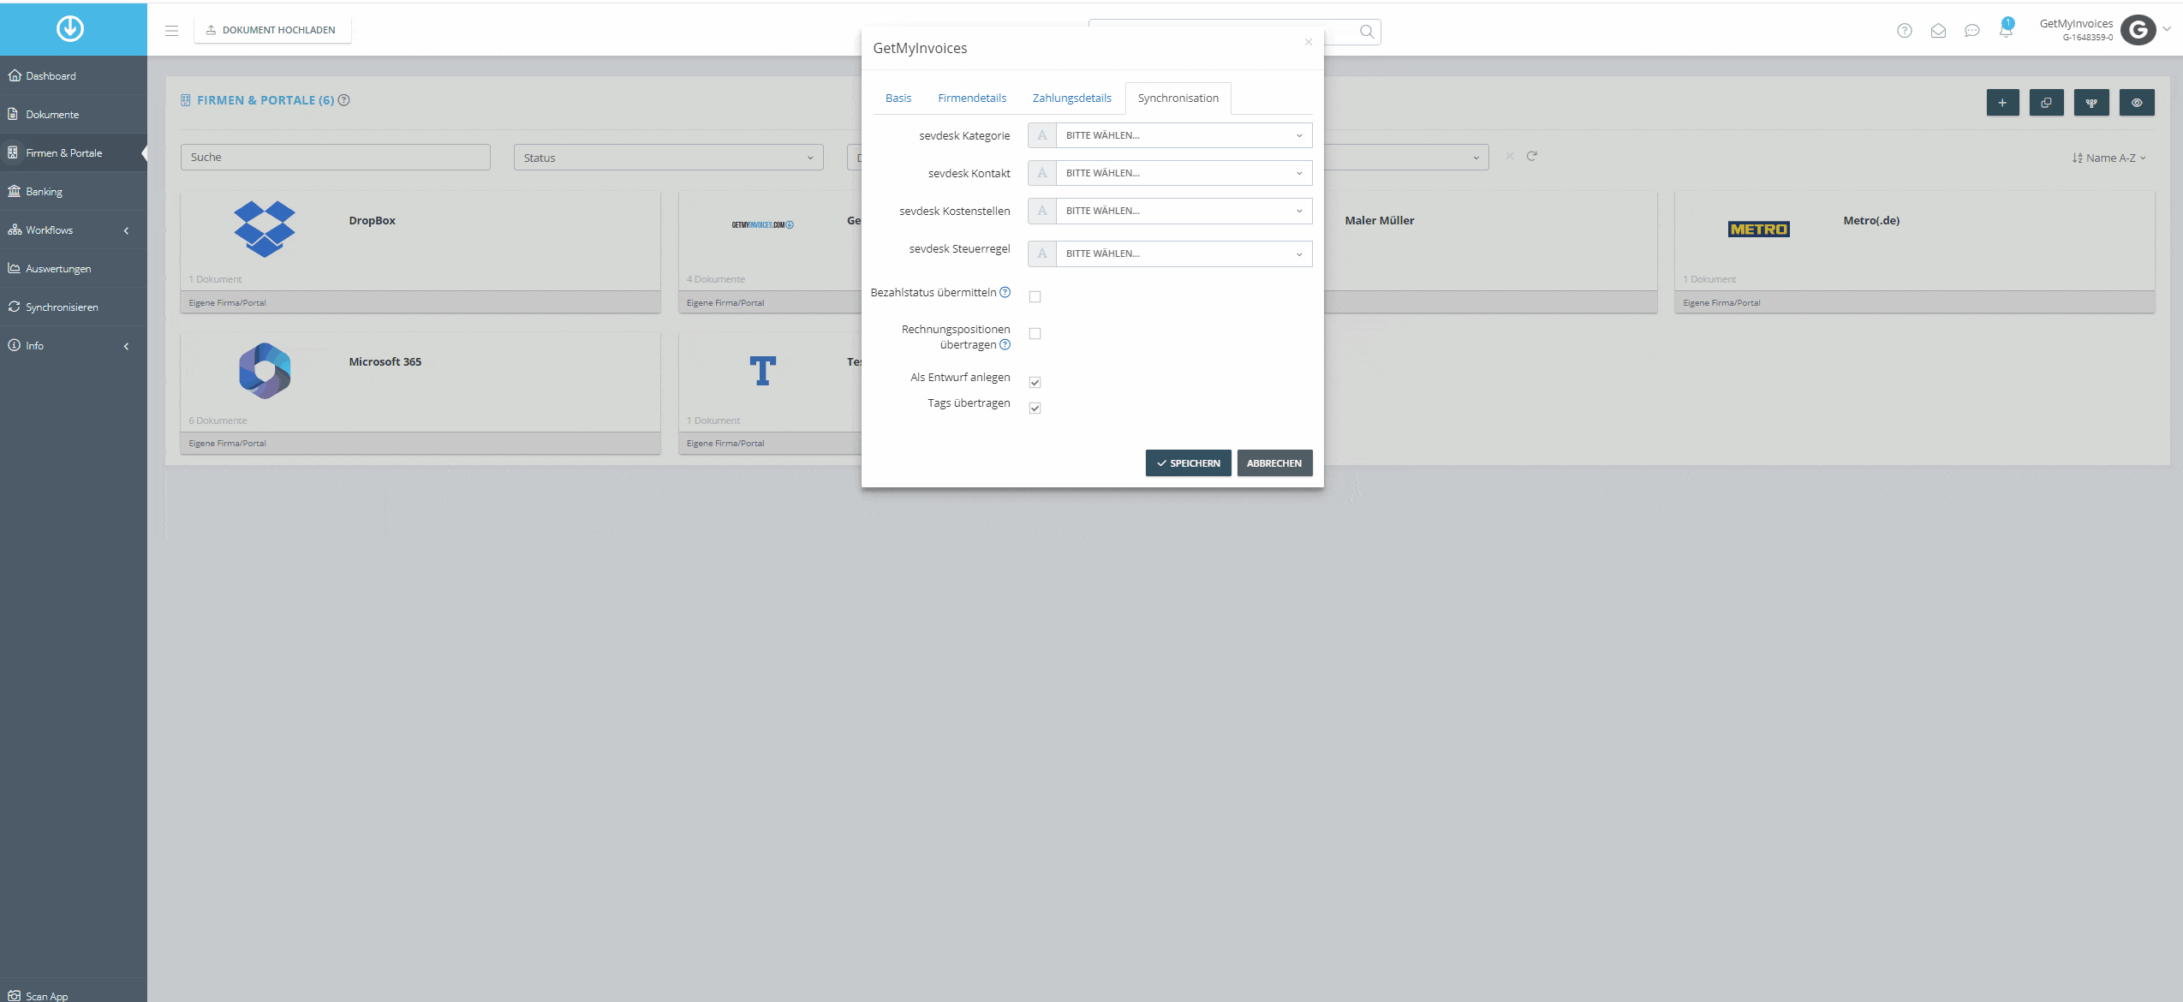Click the hamburger menu icon
The image size is (2183, 1002).
171,30
